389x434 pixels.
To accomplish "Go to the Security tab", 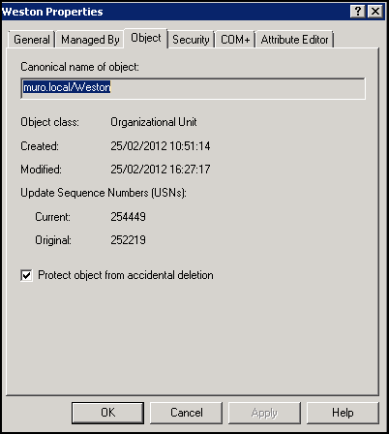I will point(191,40).
